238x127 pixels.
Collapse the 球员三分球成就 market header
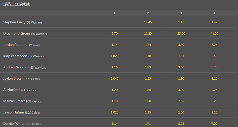tap(17, 4)
